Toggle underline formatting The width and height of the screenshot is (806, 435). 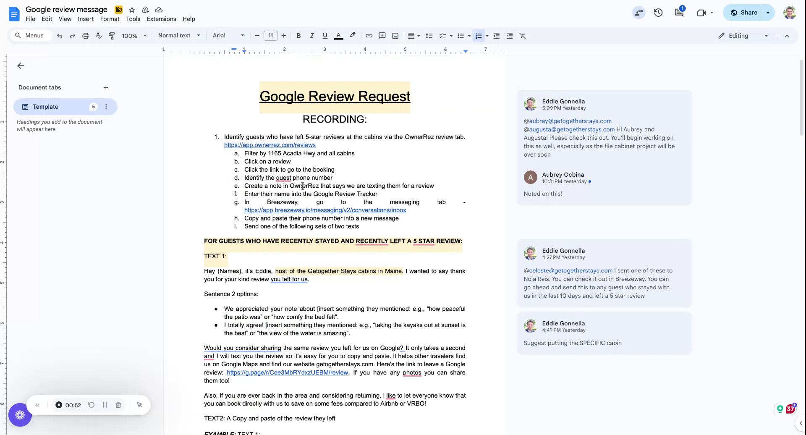click(x=324, y=36)
